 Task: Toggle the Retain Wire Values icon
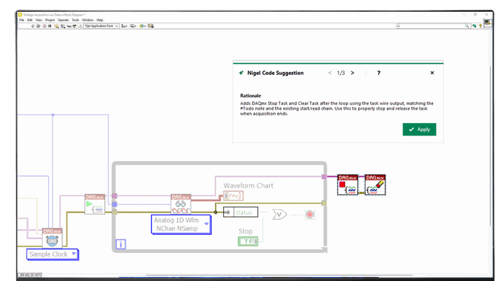click(x=63, y=26)
